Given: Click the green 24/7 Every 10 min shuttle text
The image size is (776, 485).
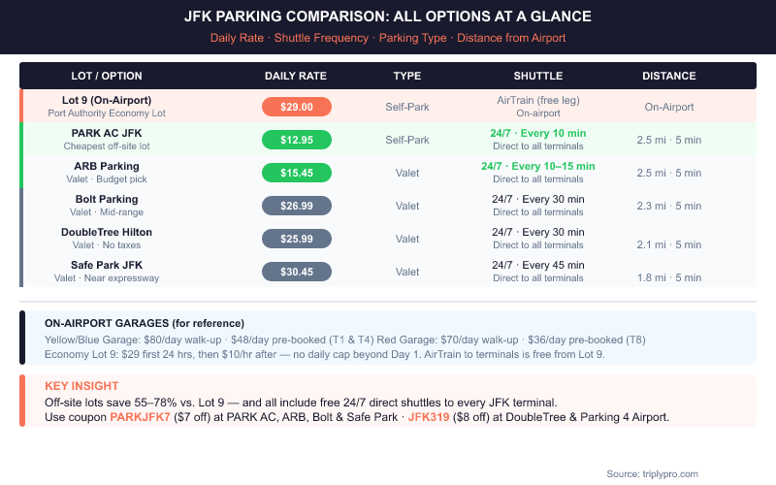Looking at the screenshot, I should point(537,133).
